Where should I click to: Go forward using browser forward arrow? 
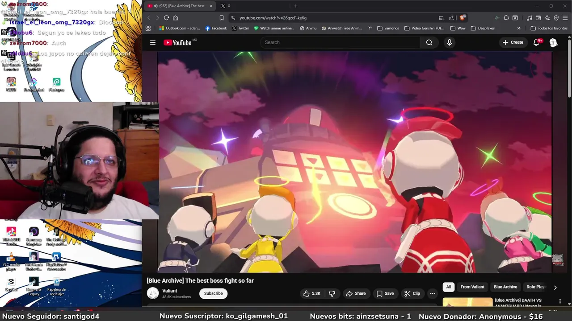click(x=157, y=18)
